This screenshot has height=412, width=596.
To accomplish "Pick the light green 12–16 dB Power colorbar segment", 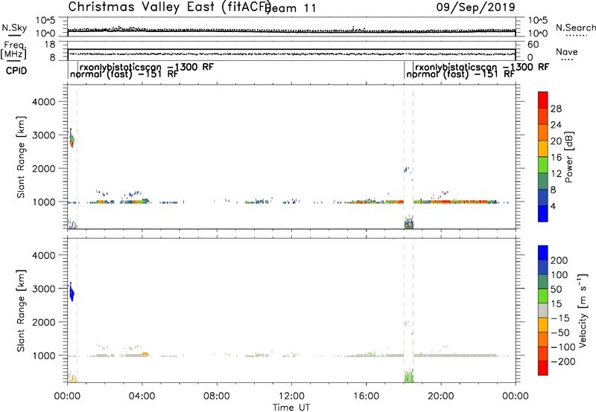I will 543,164.
